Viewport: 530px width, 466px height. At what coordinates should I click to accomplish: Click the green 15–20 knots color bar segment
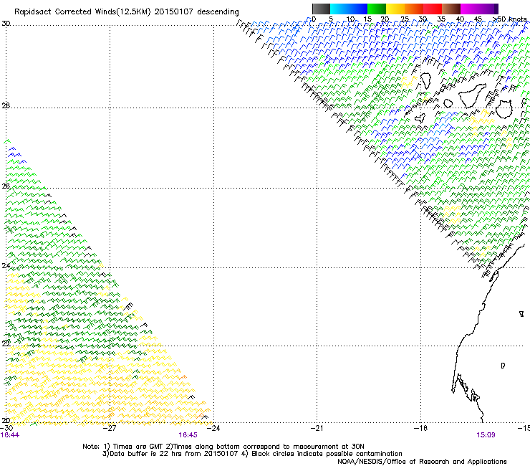(x=377, y=9)
